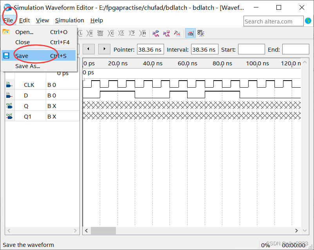Click the Start time input field
Image resolution: width=314 pixels, height=250 pixels.
pyautogui.click(x=251, y=49)
